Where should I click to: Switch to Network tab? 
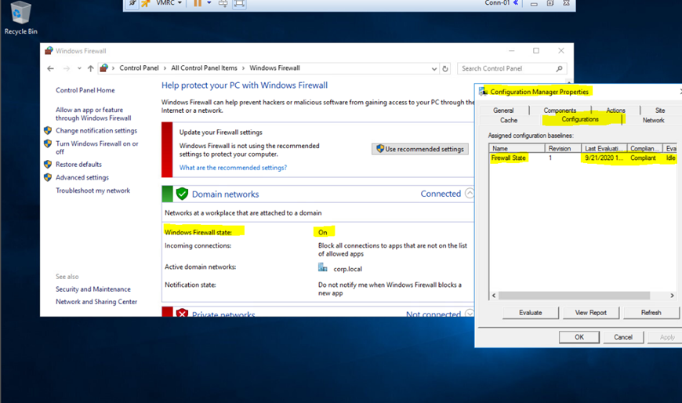(x=653, y=120)
